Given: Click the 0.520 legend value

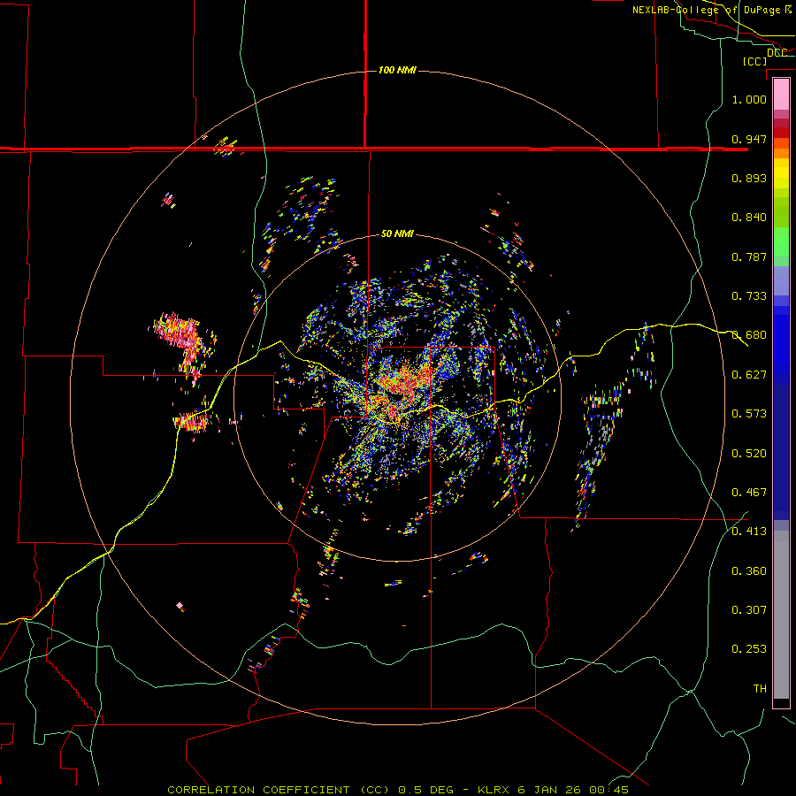Looking at the screenshot, I should (749, 453).
